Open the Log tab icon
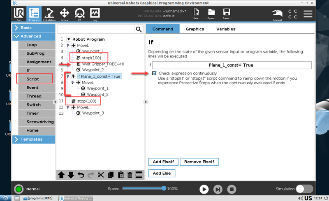 tap(95, 14)
